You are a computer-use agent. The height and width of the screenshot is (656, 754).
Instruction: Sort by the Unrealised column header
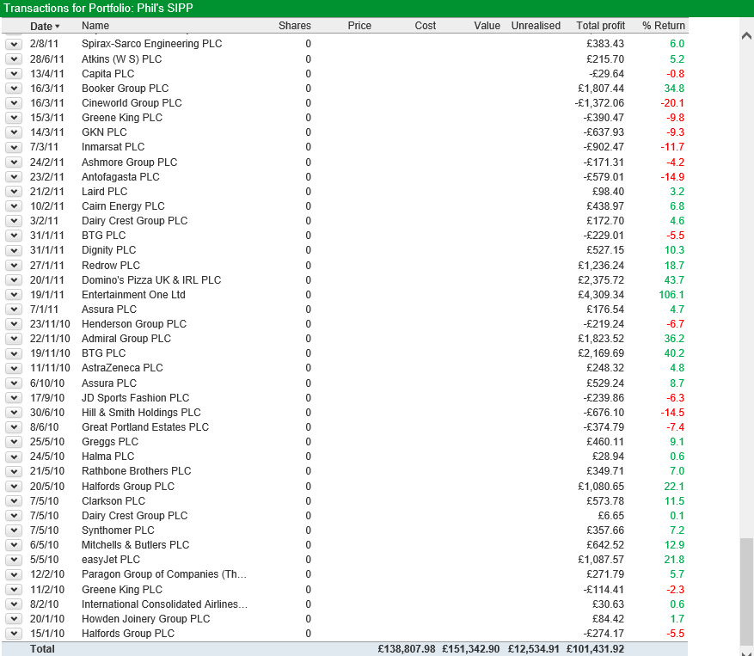point(536,26)
